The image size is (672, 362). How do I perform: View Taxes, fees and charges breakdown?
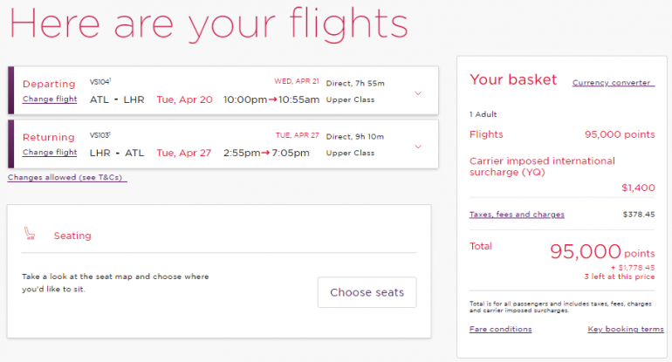click(x=517, y=215)
